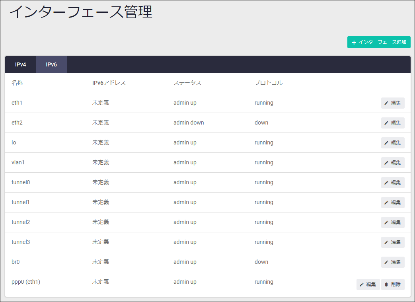Edit the br0 bridge interface

[393, 262]
